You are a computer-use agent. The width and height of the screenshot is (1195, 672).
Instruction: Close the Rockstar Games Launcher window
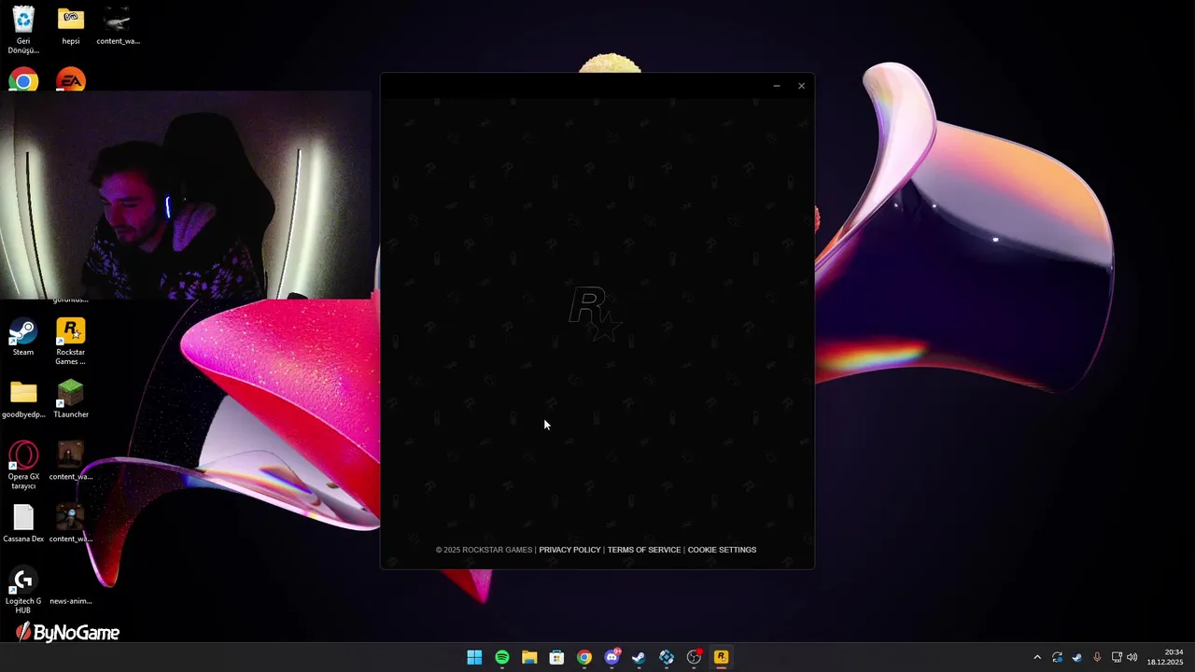point(801,86)
